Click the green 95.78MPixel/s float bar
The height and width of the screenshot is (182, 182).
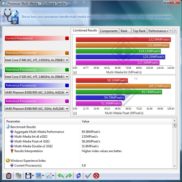point(119,92)
